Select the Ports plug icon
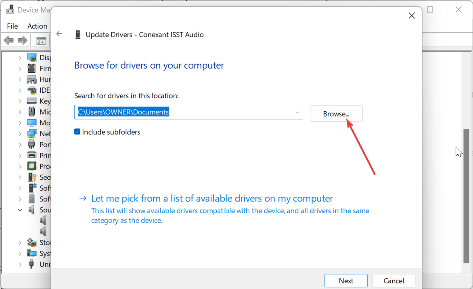Image resolution: width=473 pixels, height=289 pixels. tap(31, 144)
